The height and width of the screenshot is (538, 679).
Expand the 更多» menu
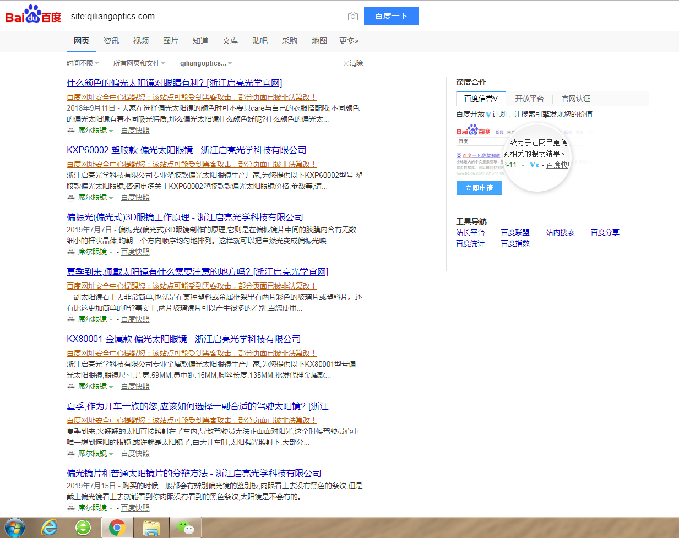tap(349, 41)
